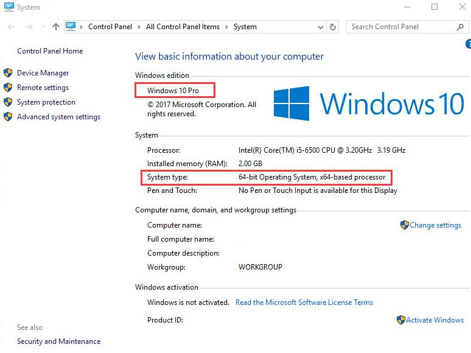Select All Control Panel Items breadcrumb
Screen dimensions: 471x353
[183, 27]
